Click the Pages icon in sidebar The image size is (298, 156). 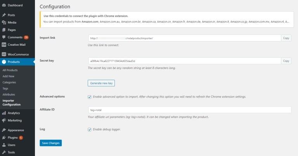point(4,30)
